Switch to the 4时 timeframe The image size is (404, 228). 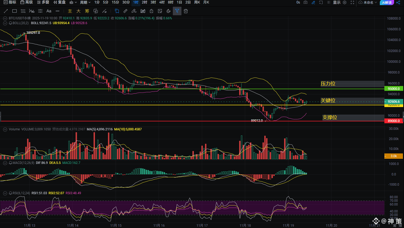point(162,2)
